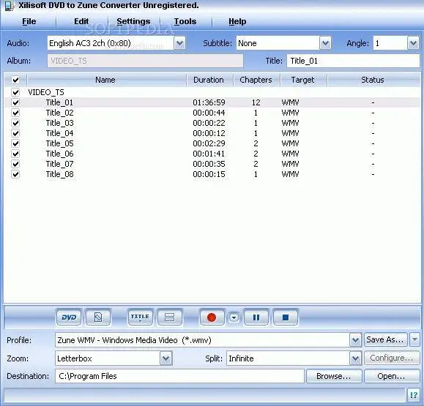424x406 pixels.
Task: Pause the conversion with the pause button
Action: pos(256,317)
